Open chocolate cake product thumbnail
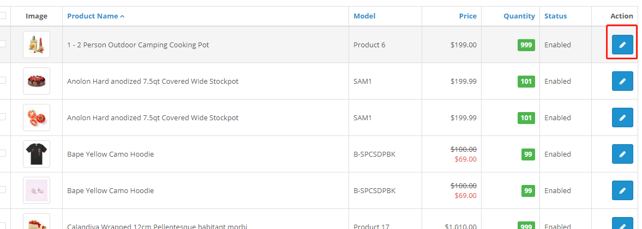Viewport: 642px width, 229px height. 37,81
